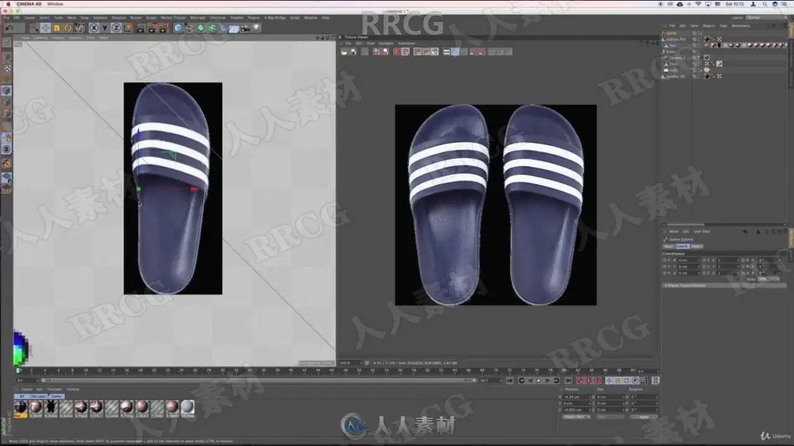Image resolution: width=794 pixels, height=446 pixels.
Task: Open Object Manager Tags menu
Action: 723,26
